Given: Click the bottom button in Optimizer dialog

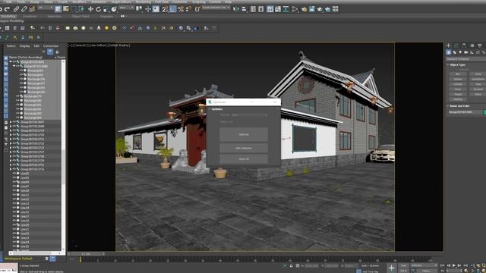Looking at the screenshot, I should [244, 159].
